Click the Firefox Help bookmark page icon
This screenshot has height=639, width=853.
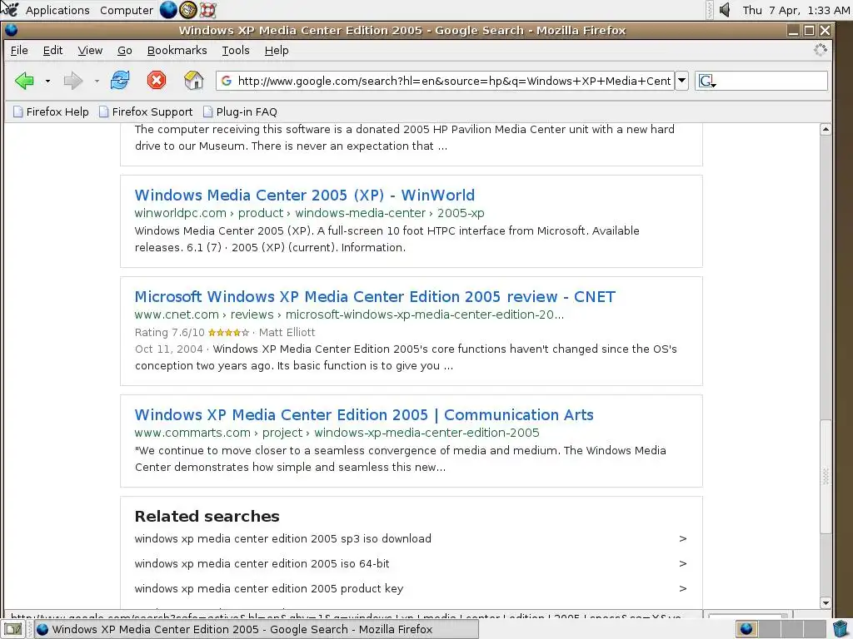[18, 112]
